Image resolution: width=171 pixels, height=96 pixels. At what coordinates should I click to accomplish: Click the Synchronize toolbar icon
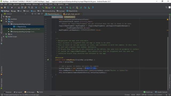[x=8, y=7]
